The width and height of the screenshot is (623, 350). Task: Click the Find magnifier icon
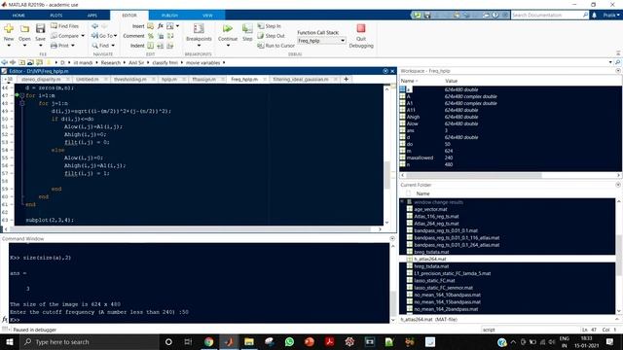point(95,46)
